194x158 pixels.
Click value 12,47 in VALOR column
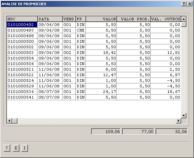coord(101,75)
